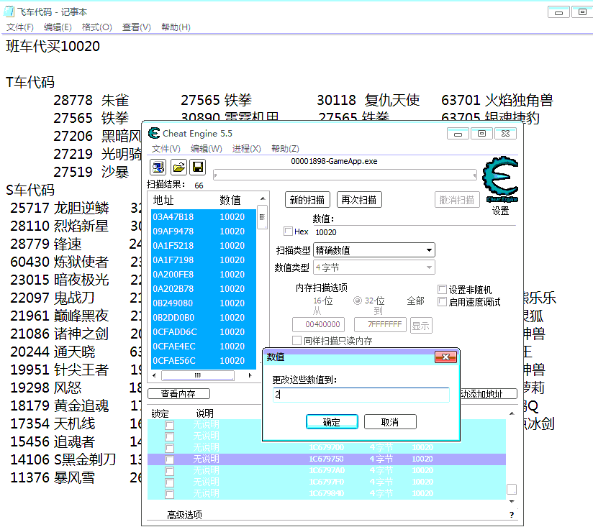Check the lock box on the selected 无说明 row
Viewport: 593px width, 527px height.
[x=169, y=460]
